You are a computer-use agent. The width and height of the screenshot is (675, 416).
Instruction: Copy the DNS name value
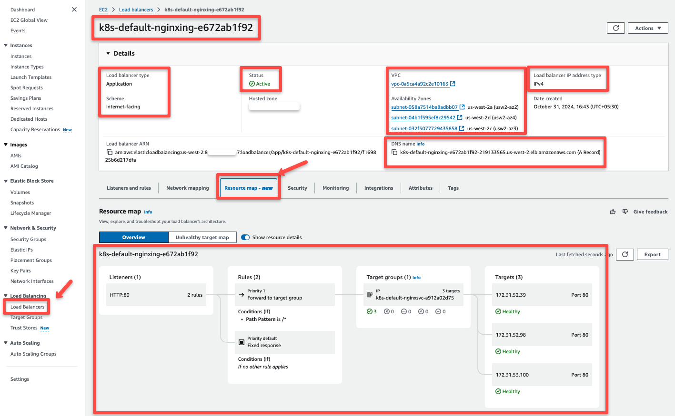click(394, 152)
